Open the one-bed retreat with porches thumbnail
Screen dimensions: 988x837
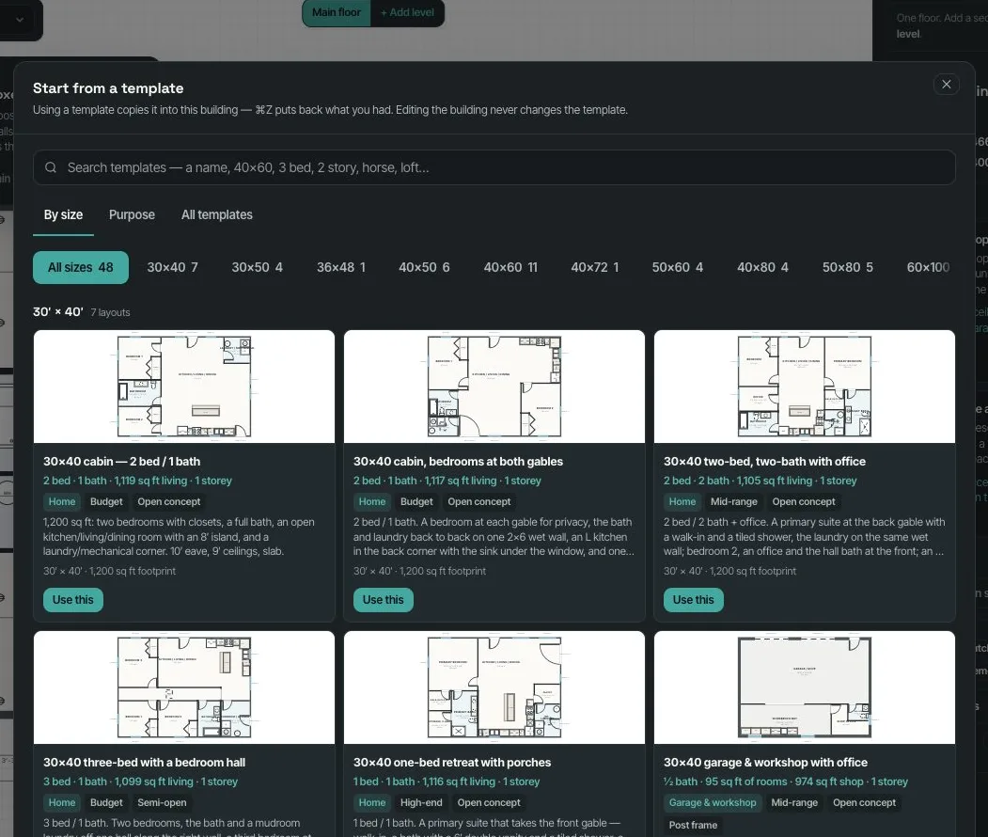pos(494,687)
